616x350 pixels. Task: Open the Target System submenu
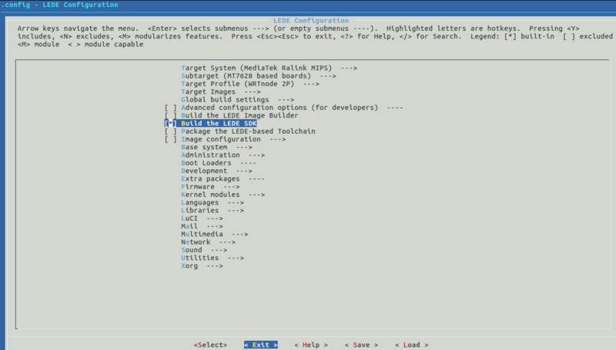(x=269, y=68)
